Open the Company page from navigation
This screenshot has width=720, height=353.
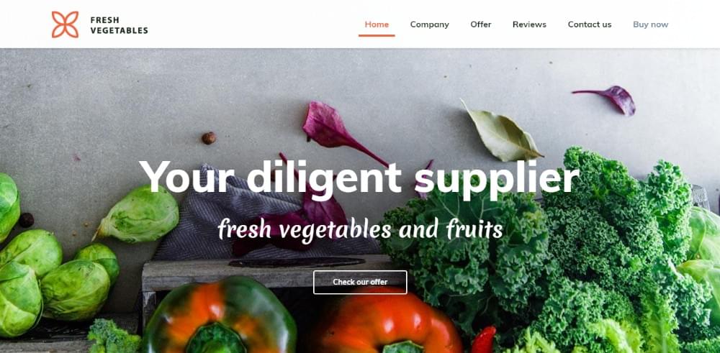coord(429,24)
